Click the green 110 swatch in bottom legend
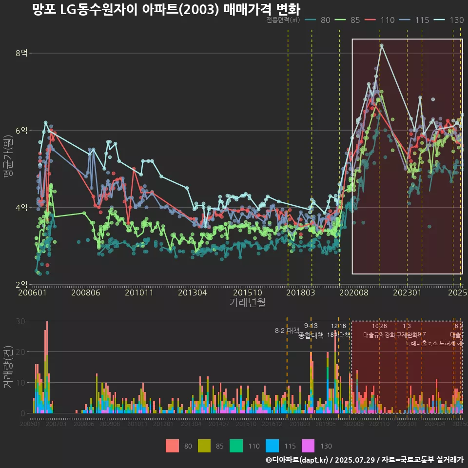 [x=236, y=446]
